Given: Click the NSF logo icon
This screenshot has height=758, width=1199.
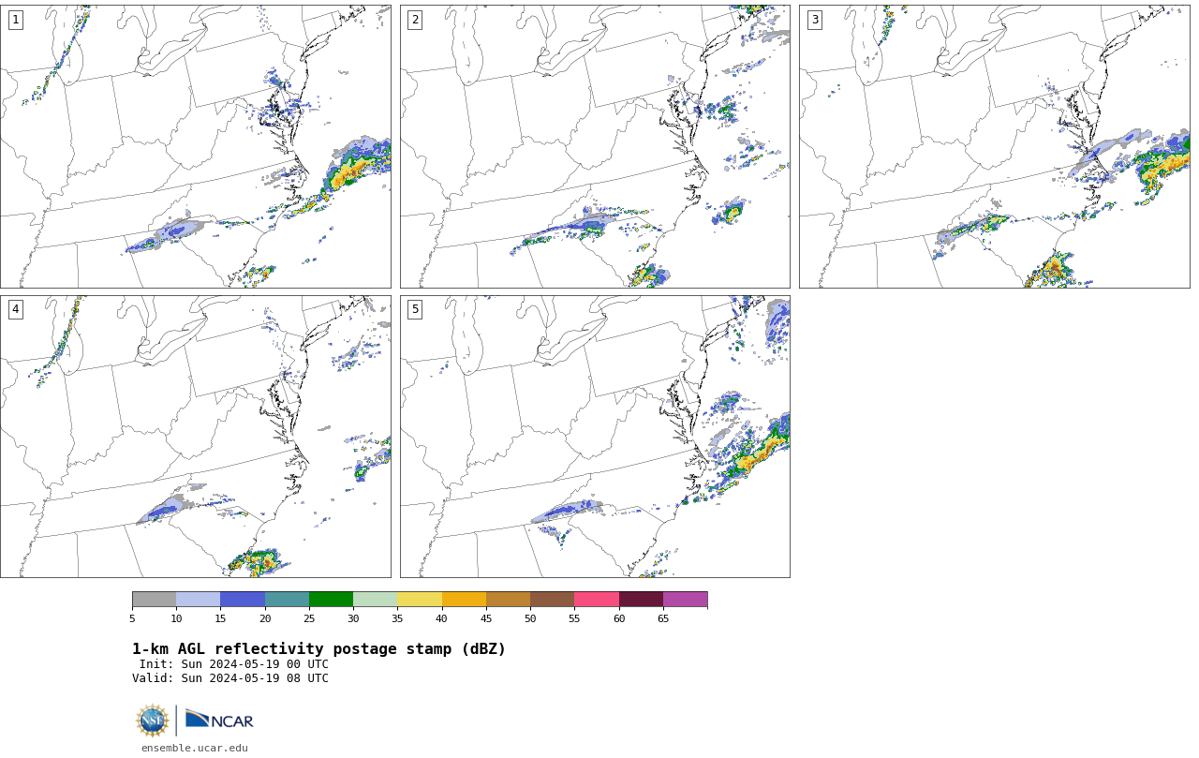Looking at the screenshot, I should click(153, 721).
